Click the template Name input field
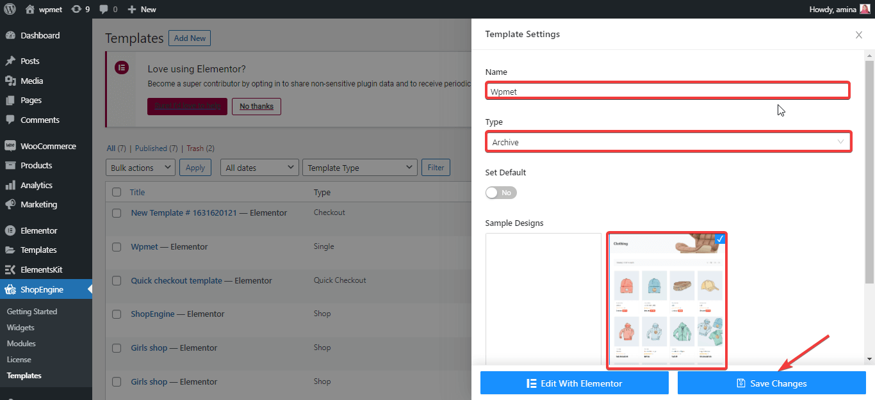 667,91
